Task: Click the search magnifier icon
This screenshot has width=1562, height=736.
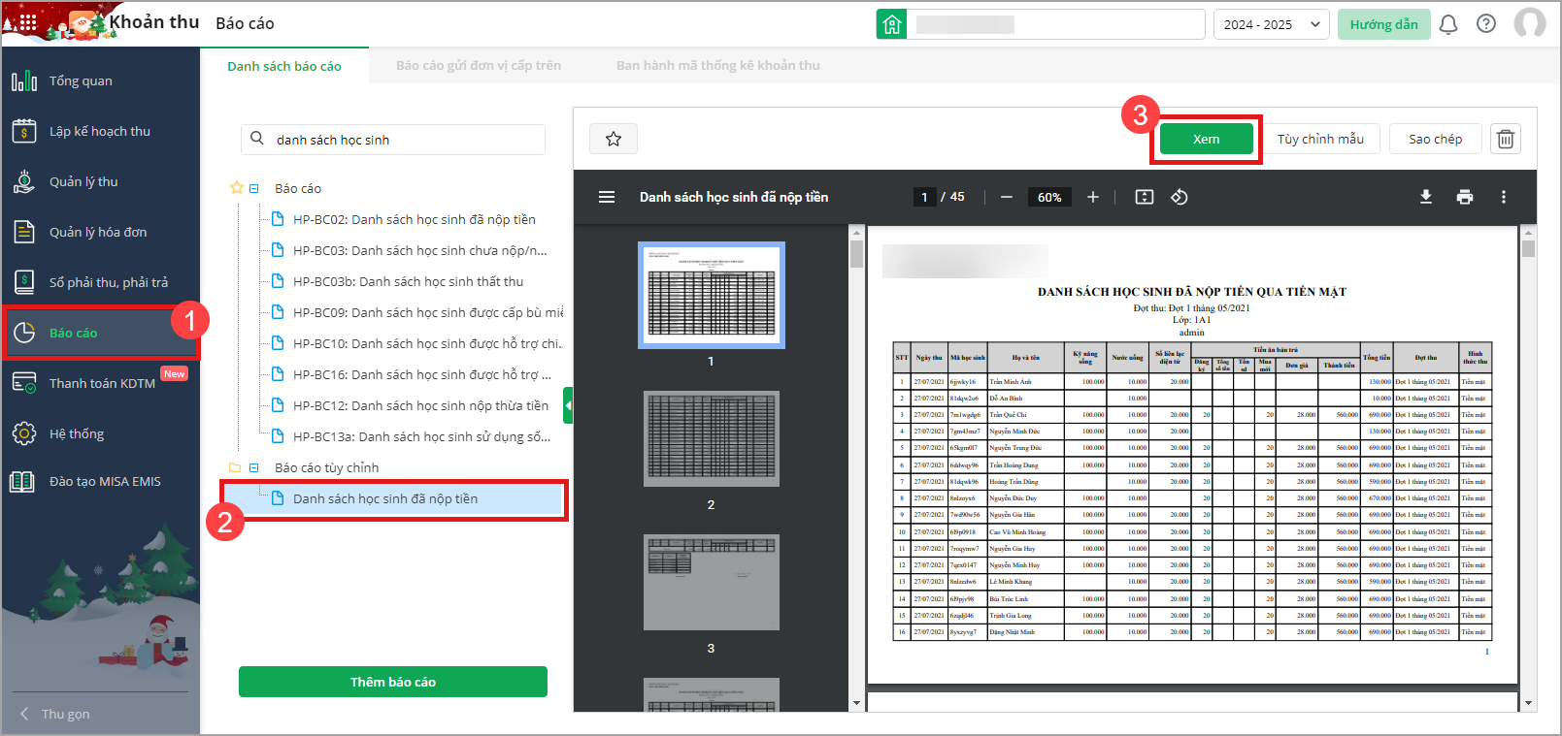Action: coord(257,139)
